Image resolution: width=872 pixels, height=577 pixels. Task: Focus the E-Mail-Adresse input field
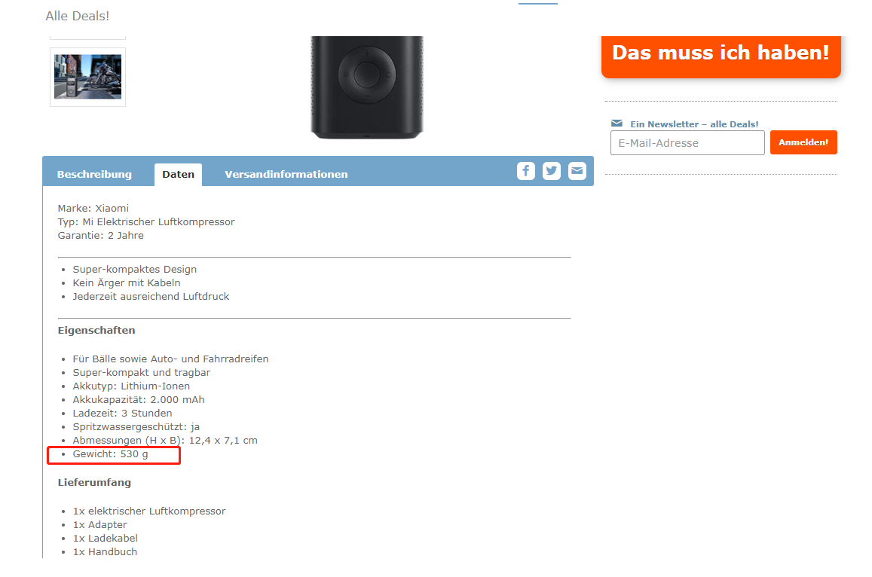687,143
